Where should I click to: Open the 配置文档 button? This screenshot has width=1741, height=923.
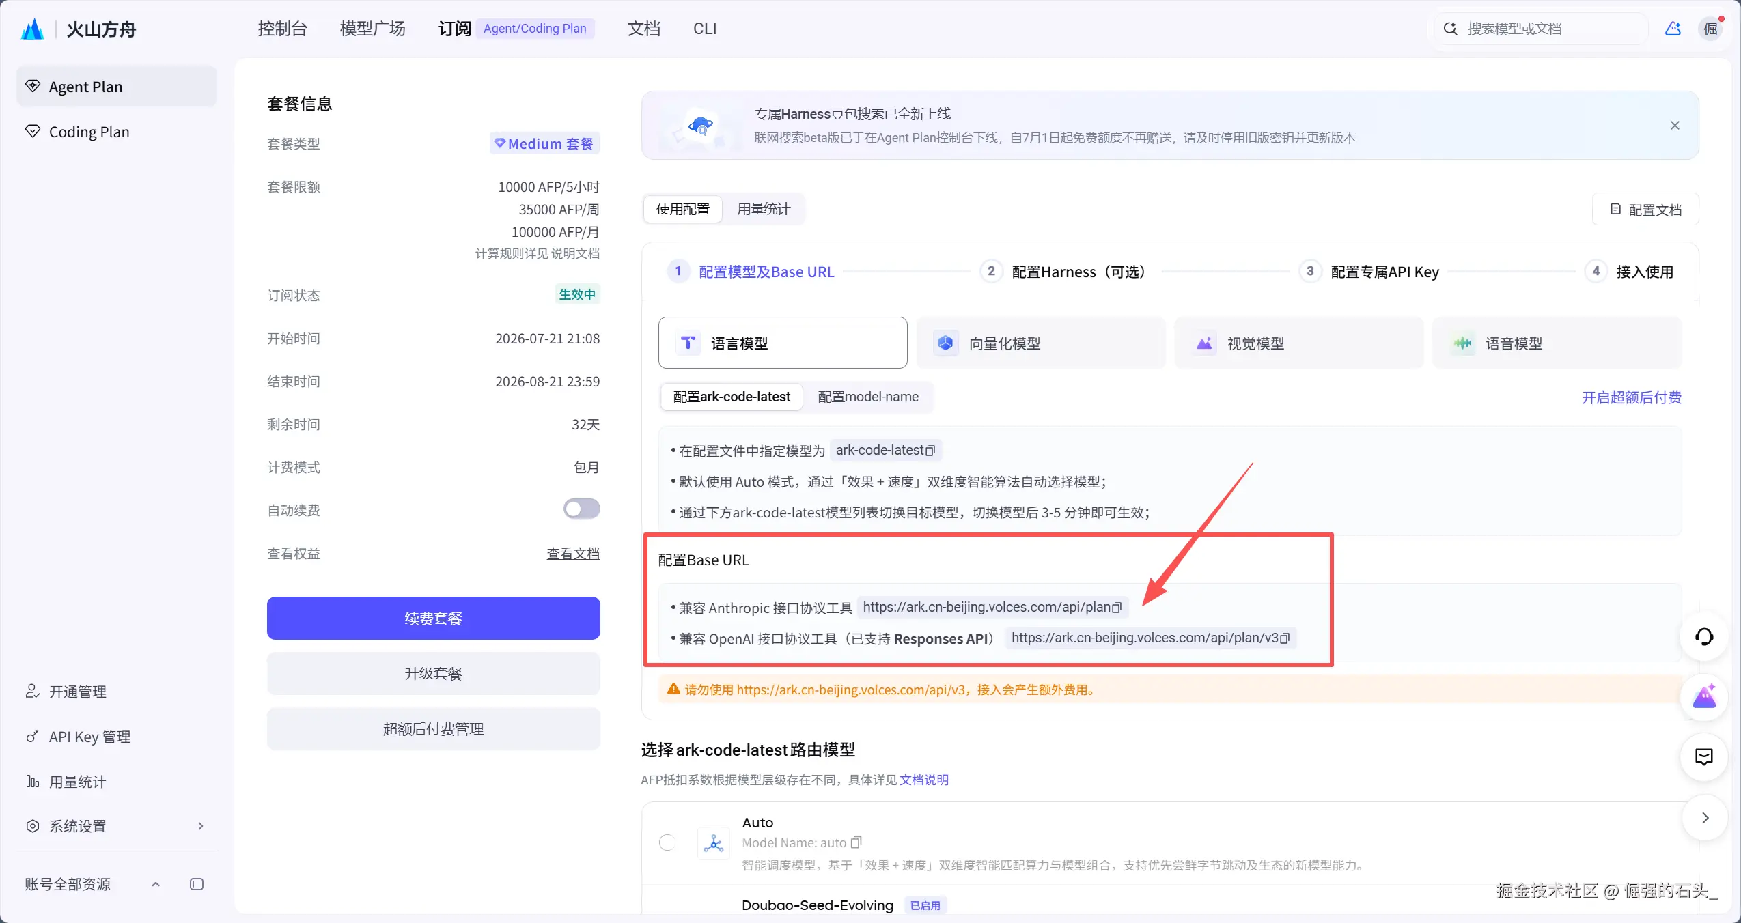[1645, 210]
